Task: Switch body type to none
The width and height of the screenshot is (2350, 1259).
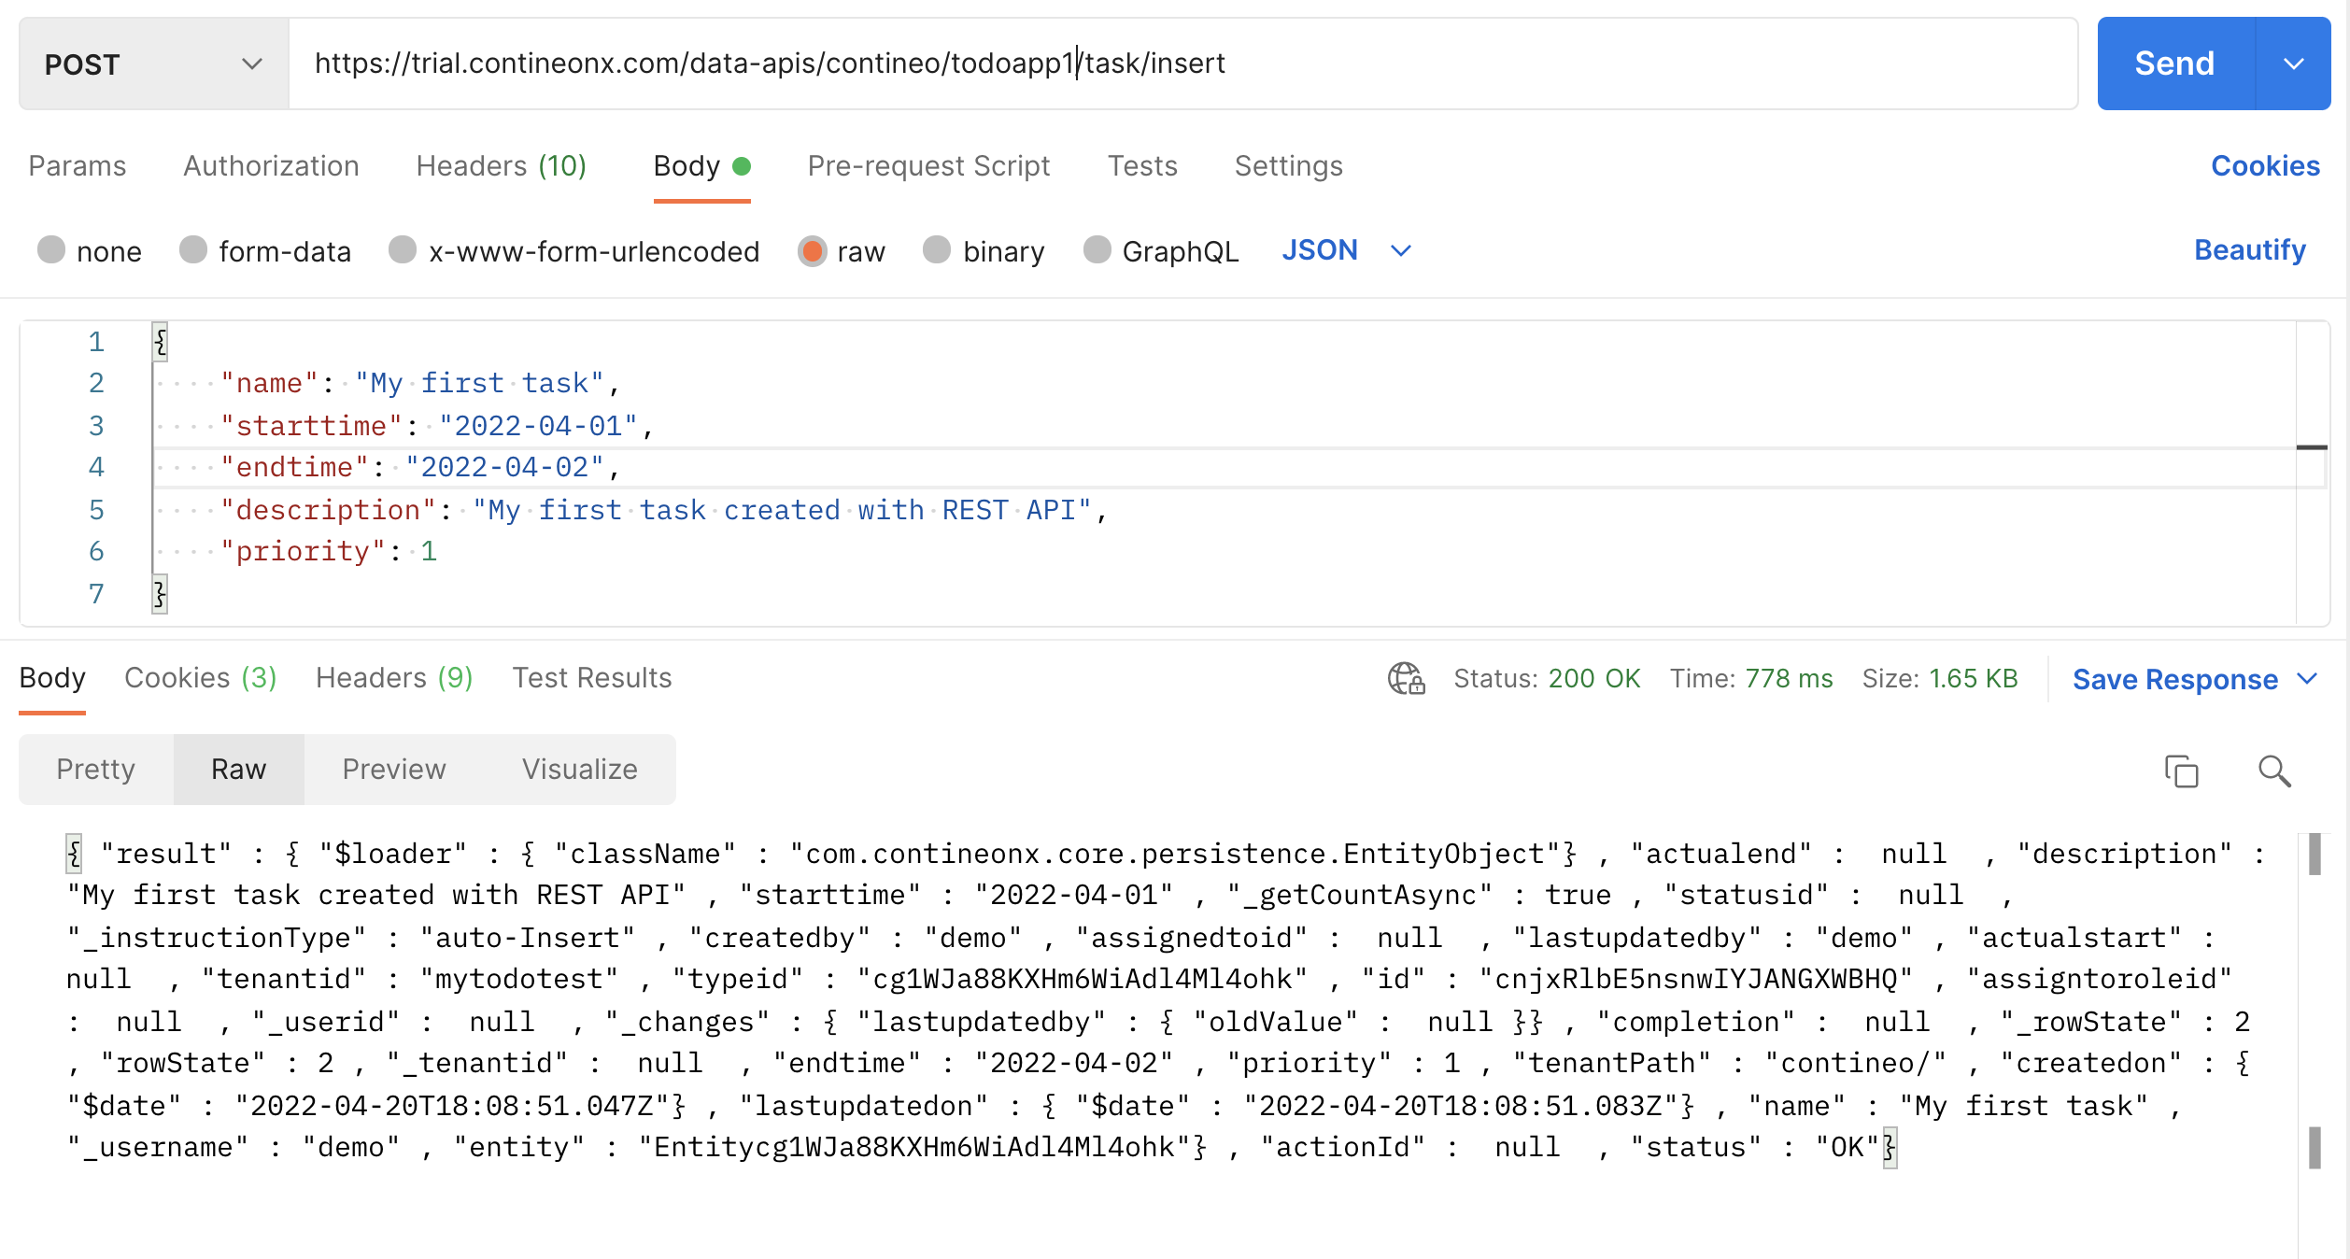Action: pos(52,250)
